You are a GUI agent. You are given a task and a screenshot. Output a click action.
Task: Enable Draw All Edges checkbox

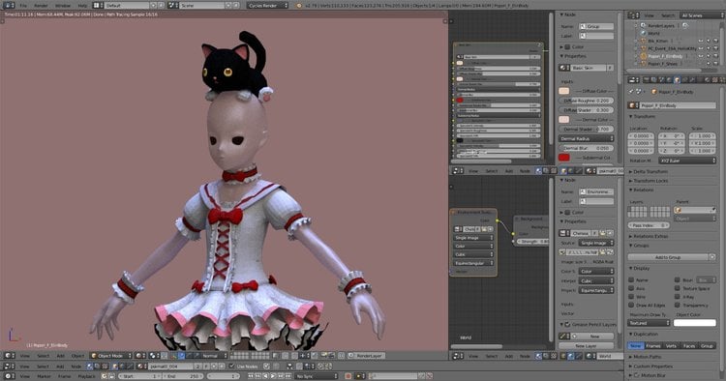631,306
